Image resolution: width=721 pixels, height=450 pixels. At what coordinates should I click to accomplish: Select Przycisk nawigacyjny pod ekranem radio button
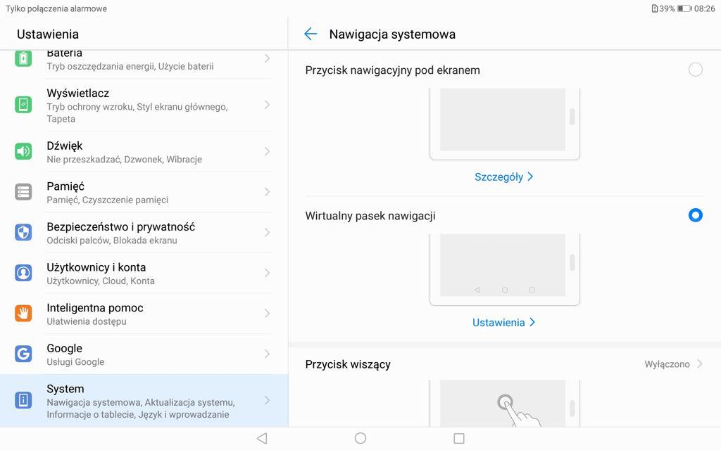(695, 70)
